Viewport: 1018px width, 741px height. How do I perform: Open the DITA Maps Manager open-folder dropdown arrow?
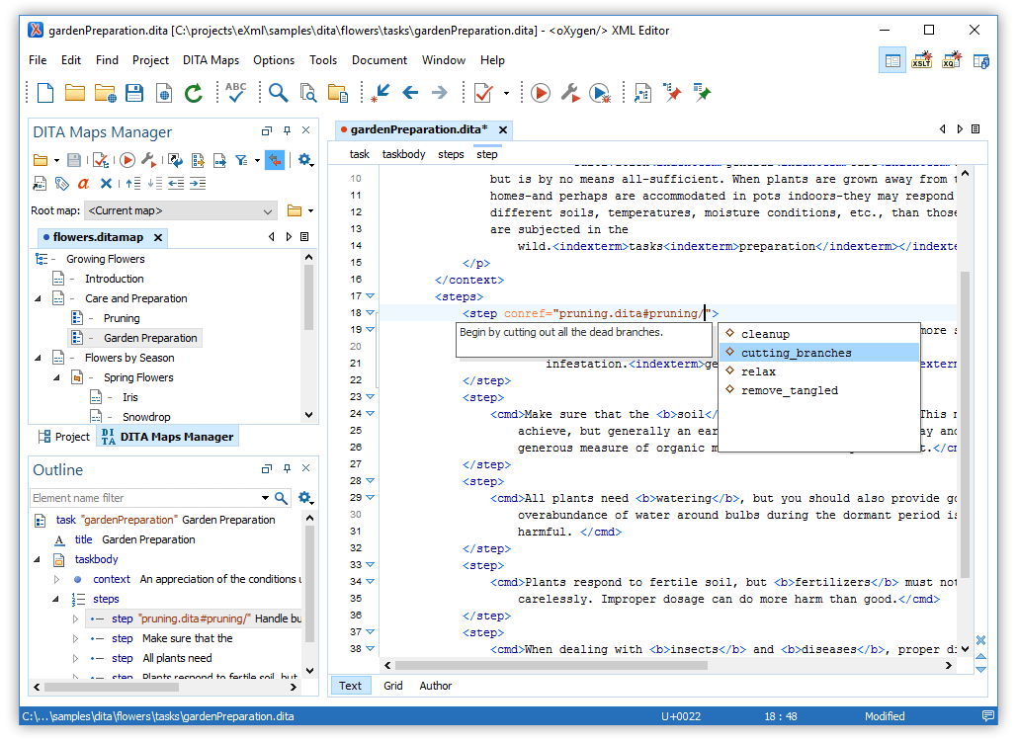pos(56,160)
